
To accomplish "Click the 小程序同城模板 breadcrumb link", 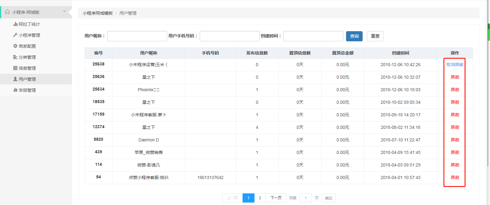I will (98, 13).
